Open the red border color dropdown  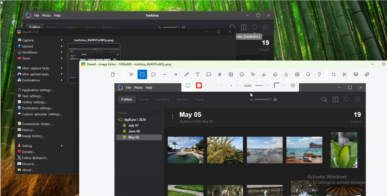click(201, 85)
